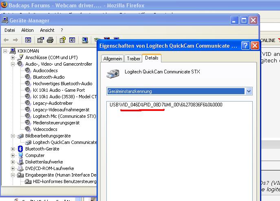
Task: Open the properties toolbar icon
Action: coord(40,40)
